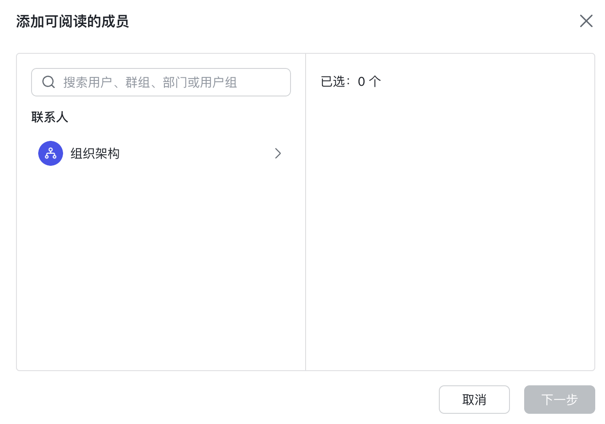Select the 组织架构 label text
This screenshot has width=605, height=424.
click(95, 153)
